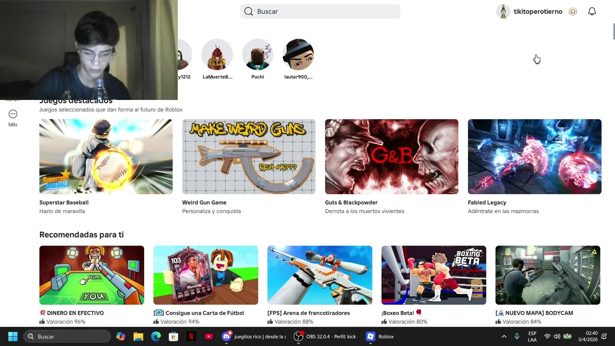The height and width of the screenshot is (346, 615).
Task: Open friend lautar900_ avatar
Action: (298, 55)
